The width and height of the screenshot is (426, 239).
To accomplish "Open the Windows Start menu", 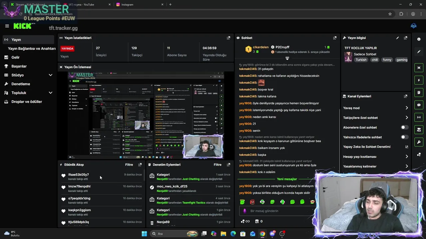I will (144, 234).
